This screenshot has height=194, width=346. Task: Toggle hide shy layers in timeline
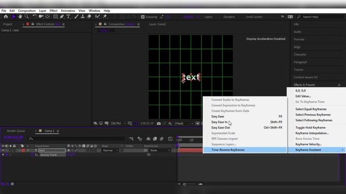pyautogui.click(x=148, y=139)
